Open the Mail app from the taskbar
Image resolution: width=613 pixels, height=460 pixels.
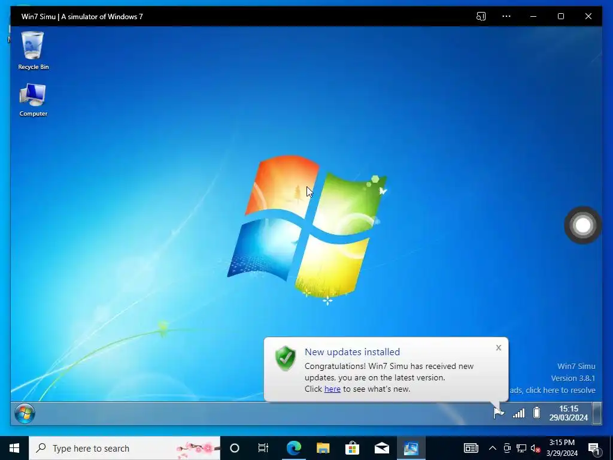pyautogui.click(x=381, y=448)
